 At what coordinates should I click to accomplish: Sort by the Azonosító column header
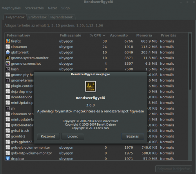pos(119,36)
